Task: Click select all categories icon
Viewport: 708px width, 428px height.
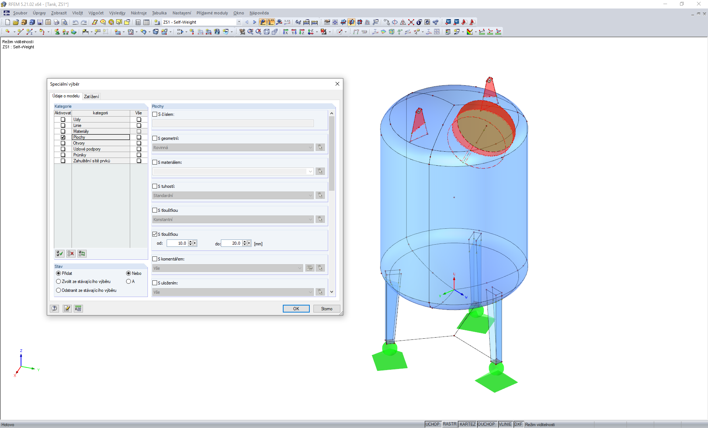Action: pos(59,253)
